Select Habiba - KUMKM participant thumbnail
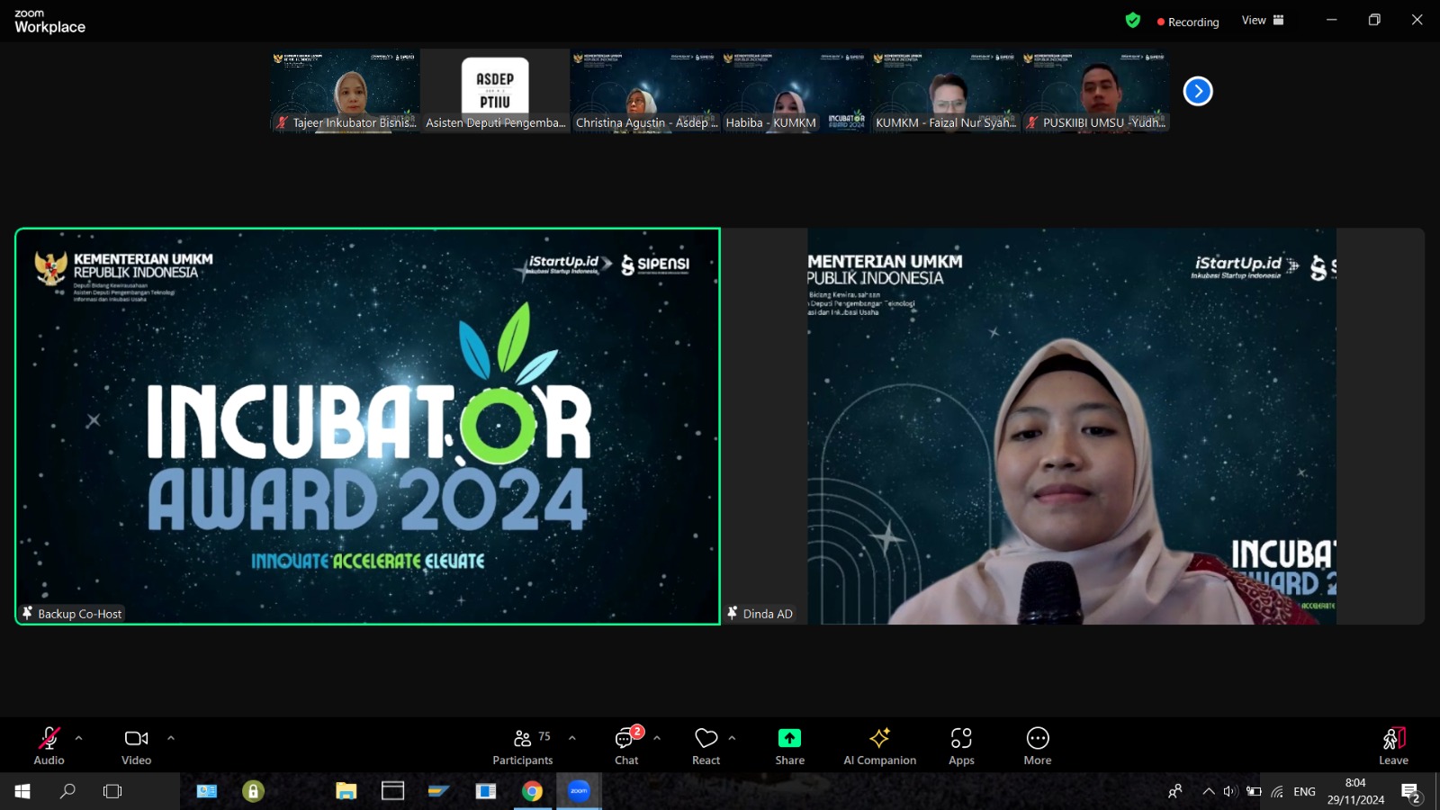 [x=795, y=91]
